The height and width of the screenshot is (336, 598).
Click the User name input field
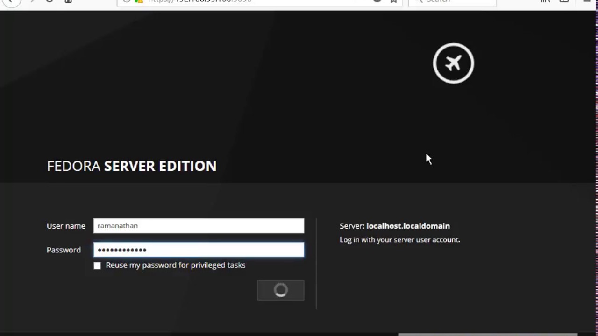199,226
